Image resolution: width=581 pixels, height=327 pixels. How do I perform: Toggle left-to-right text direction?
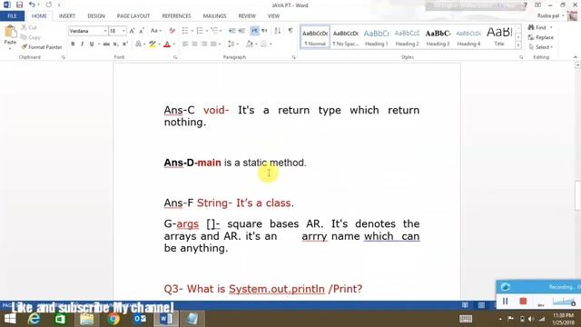coord(254,31)
